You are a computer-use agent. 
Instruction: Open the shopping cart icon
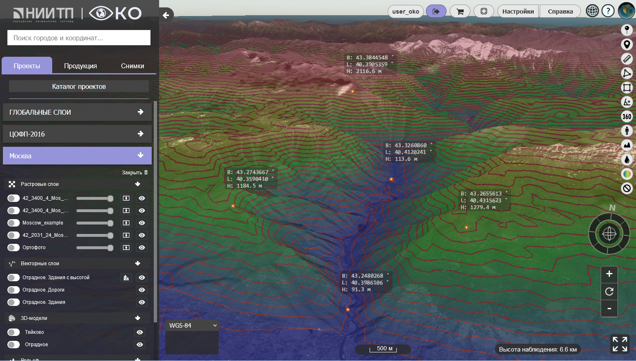460,12
